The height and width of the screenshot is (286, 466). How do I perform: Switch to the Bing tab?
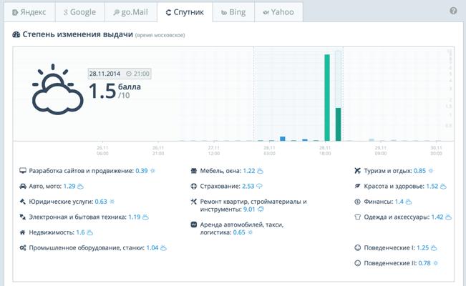[x=232, y=12]
